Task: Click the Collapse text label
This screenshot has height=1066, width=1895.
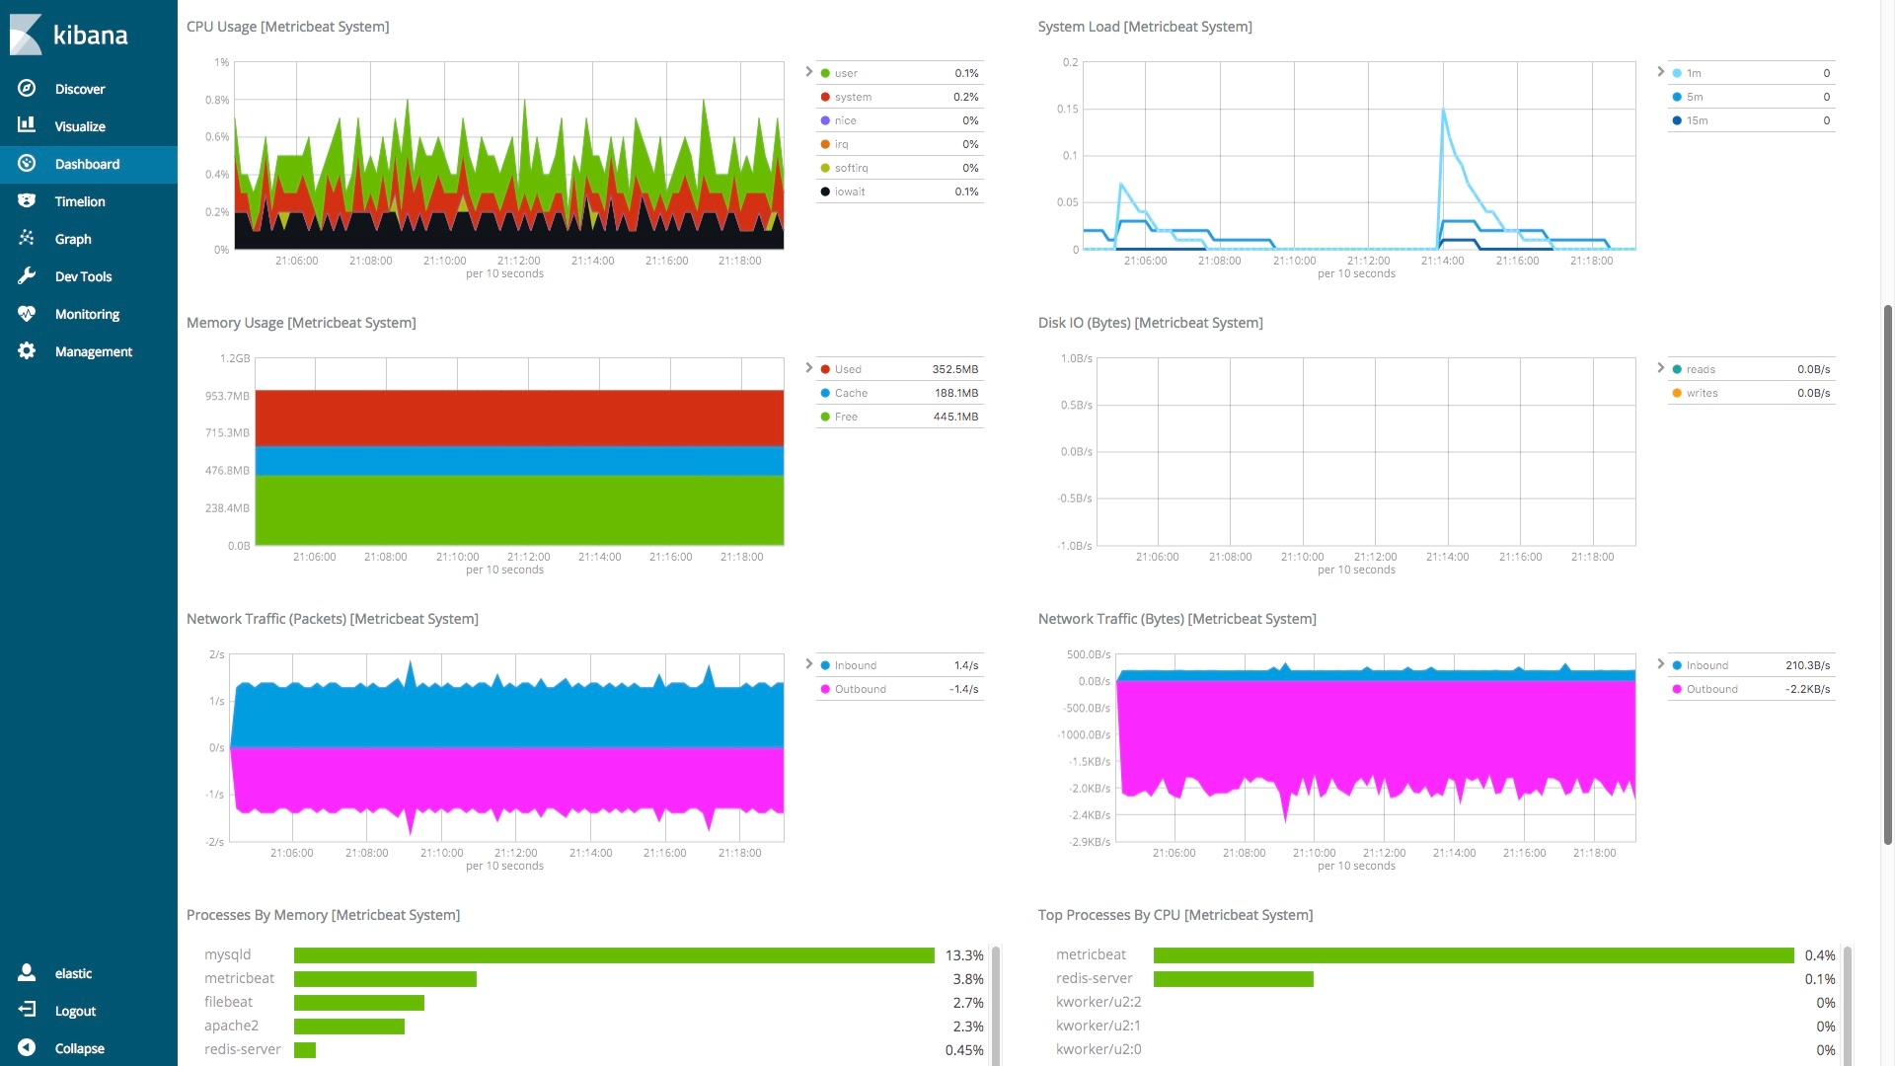Action: 80,1048
